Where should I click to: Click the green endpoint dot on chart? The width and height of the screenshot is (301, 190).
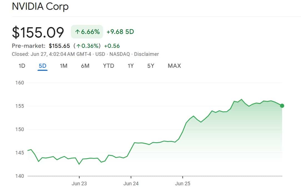click(282, 106)
